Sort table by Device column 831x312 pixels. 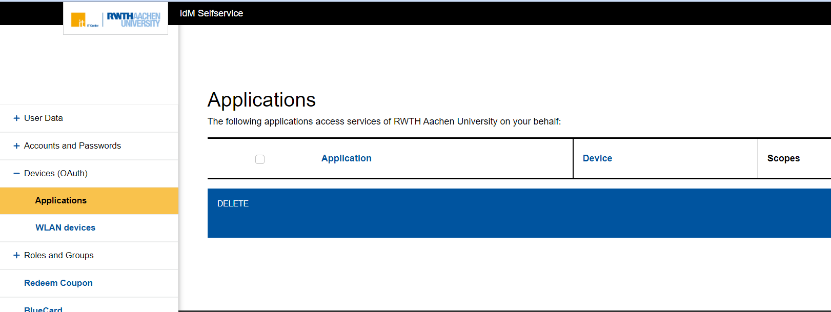click(597, 159)
